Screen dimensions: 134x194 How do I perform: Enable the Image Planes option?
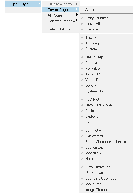click(106, 190)
